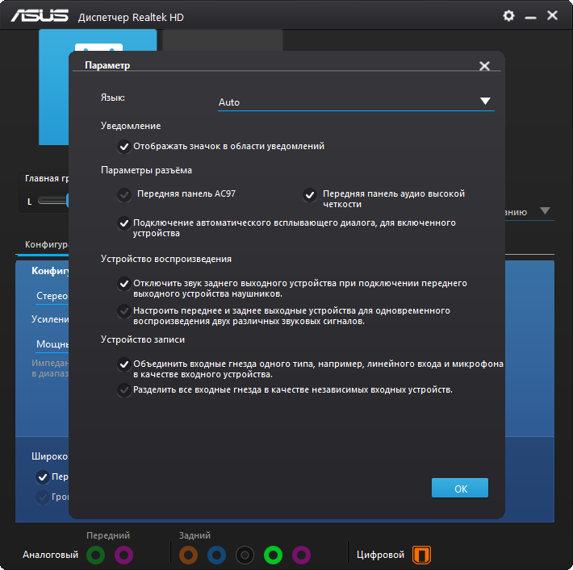Screen dimensions: 573x570
Task: Close the Realtek HD manager window
Action: [552, 15]
